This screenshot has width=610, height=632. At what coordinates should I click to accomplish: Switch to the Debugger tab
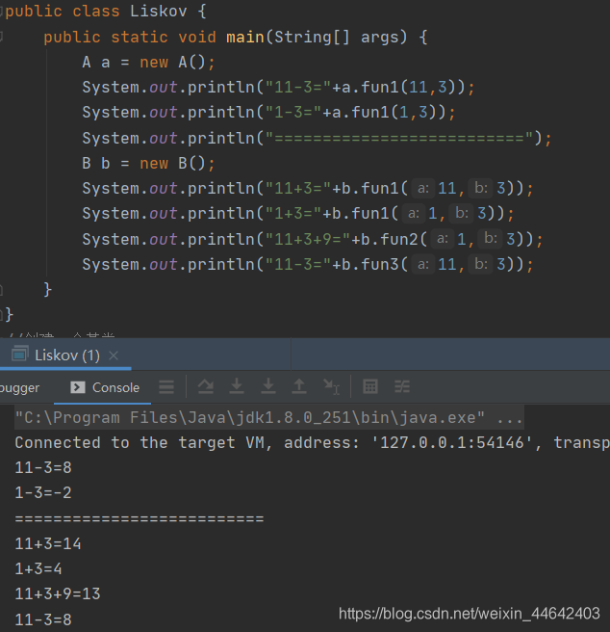19,387
